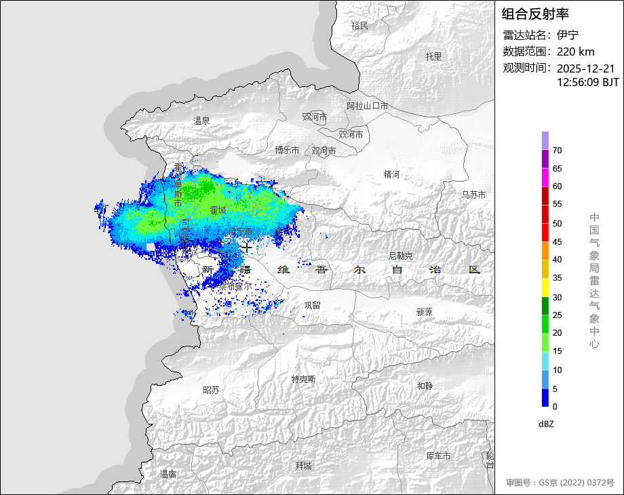Click the vertical 中国气象局雷达气象中心 credit
This screenshot has width=624, height=495.
[594, 281]
